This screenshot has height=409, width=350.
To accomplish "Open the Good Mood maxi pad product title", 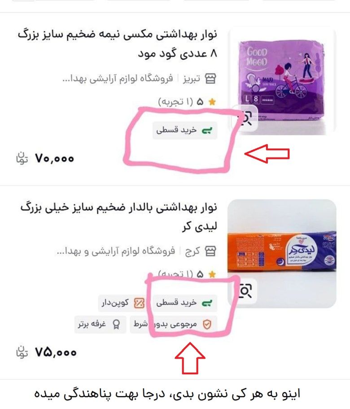I will click(117, 44).
